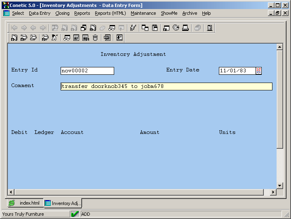Click into the Comment text field
This screenshot has height=219, width=291.
click(x=166, y=86)
